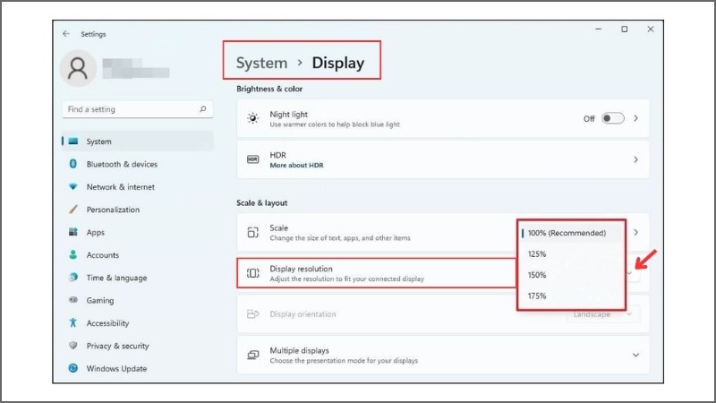
Task: Open Scale settings chevron
Action: tap(635, 232)
